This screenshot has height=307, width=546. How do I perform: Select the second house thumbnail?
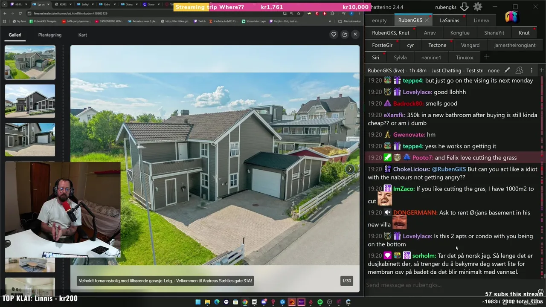click(x=30, y=101)
